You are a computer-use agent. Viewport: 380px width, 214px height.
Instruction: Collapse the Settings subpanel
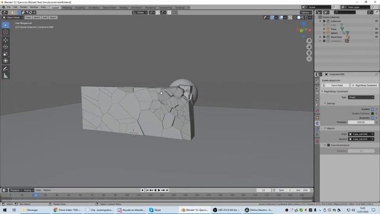(x=325, y=103)
